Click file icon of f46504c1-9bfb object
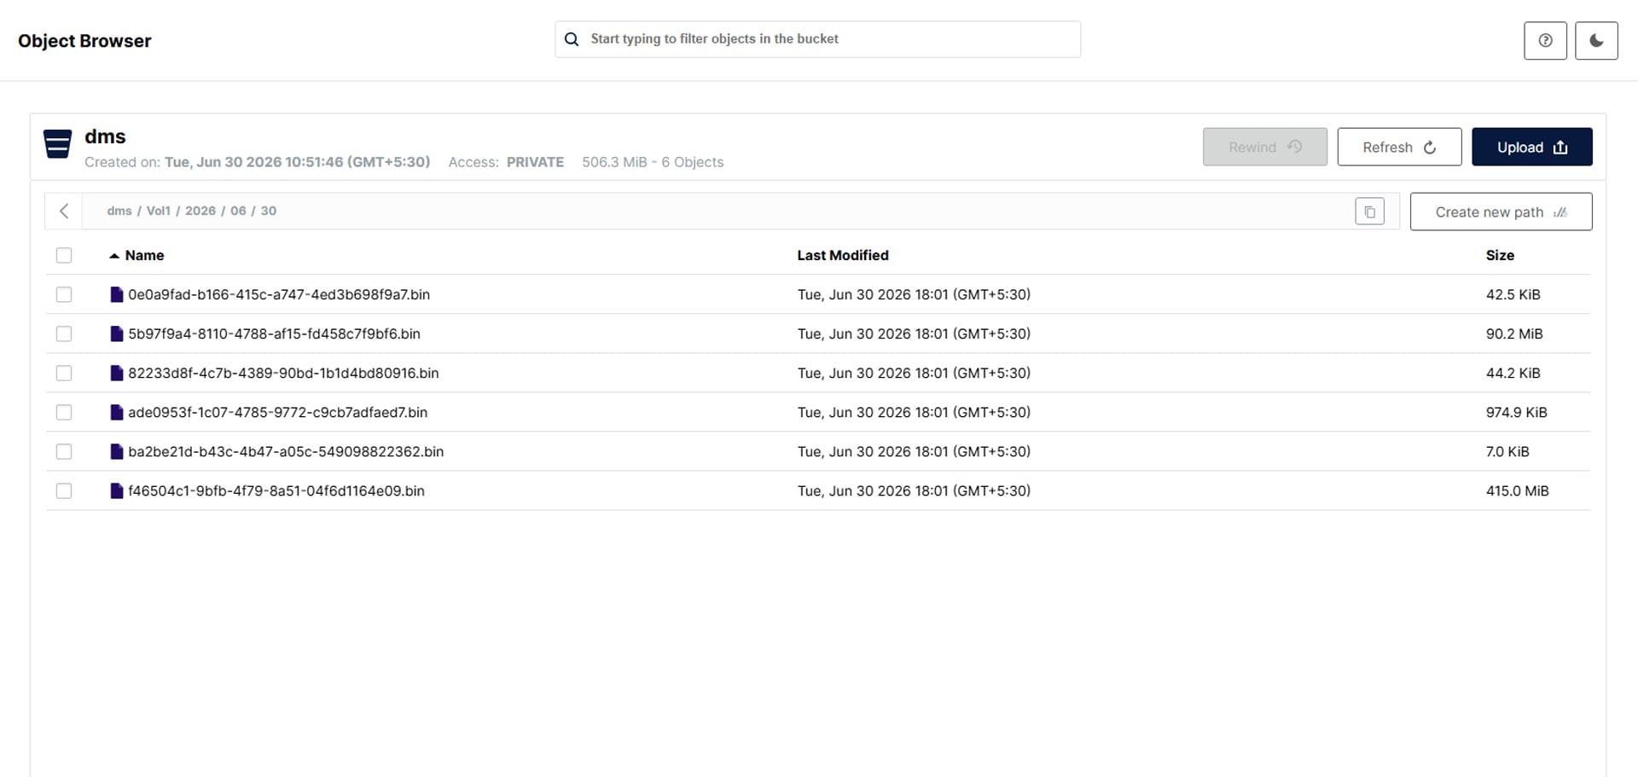 (117, 490)
